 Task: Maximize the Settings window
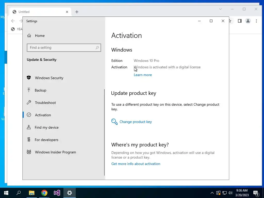211,21
